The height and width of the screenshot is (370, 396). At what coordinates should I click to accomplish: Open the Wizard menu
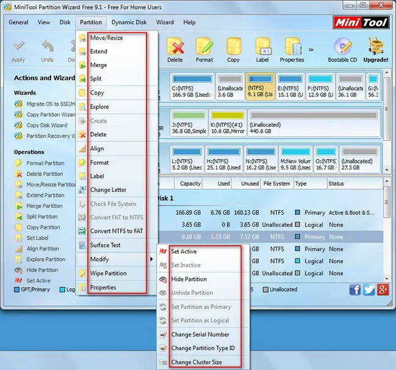coord(164,22)
